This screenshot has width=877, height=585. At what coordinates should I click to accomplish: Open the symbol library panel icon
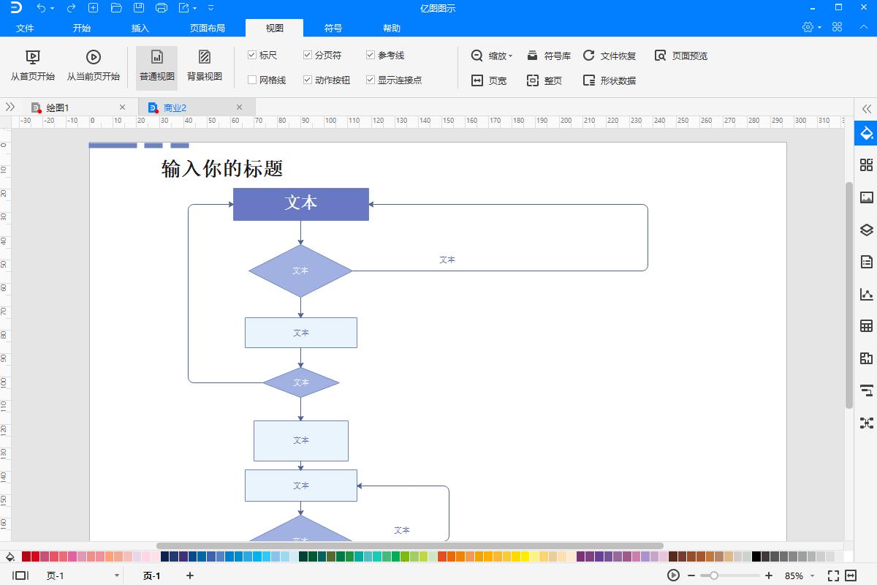866,165
